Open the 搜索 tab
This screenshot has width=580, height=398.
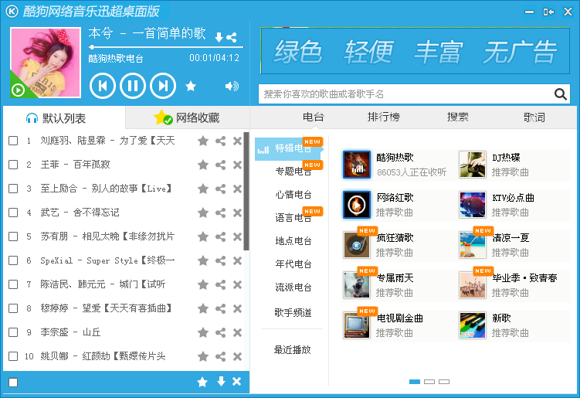(458, 117)
